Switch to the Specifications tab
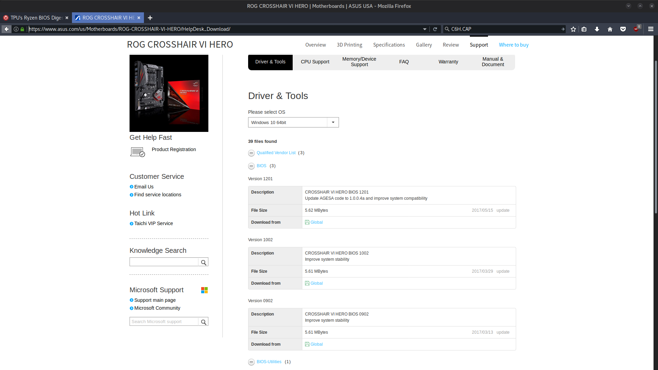 pos(389,45)
